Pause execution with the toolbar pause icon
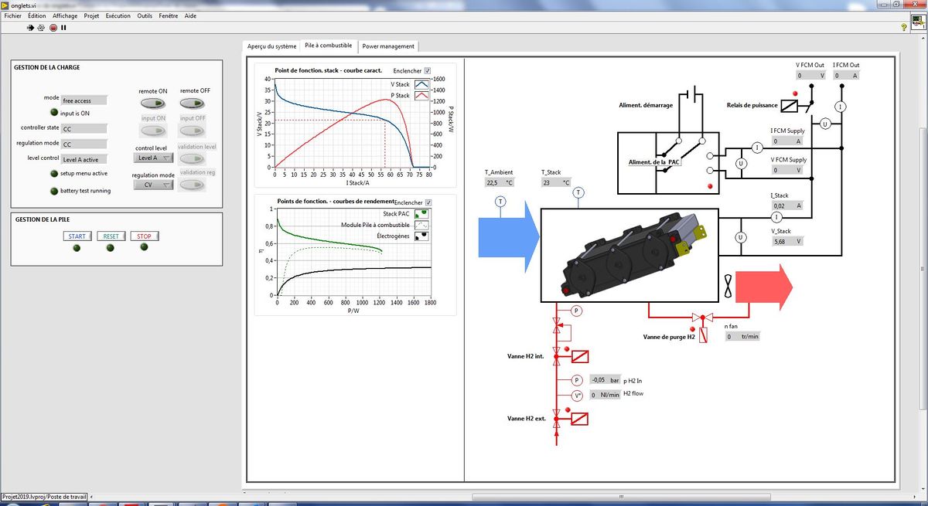The width and height of the screenshot is (928, 506). click(x=63, y=27)
